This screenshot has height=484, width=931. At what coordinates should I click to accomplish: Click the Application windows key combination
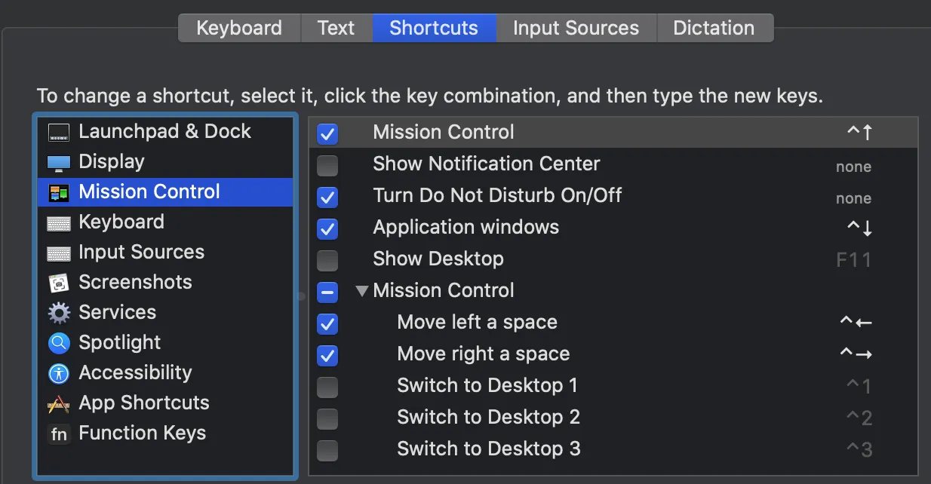pyautogui.click(x=859, y=228)
